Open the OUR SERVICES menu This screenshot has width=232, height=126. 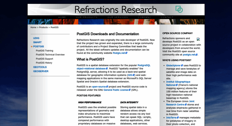(118, 17)
